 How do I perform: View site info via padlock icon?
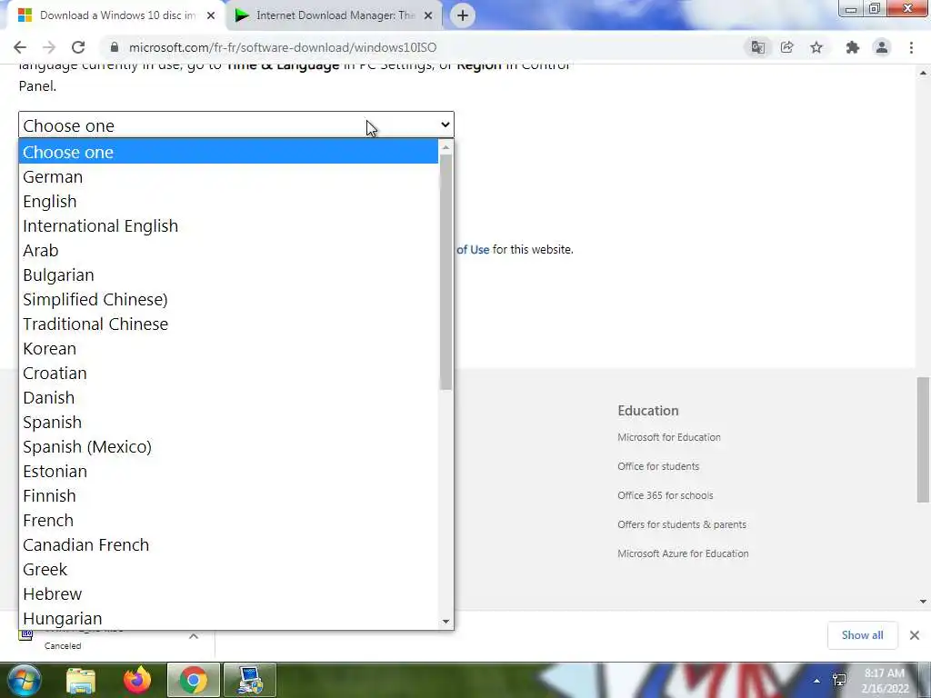(x=115, y=47)
